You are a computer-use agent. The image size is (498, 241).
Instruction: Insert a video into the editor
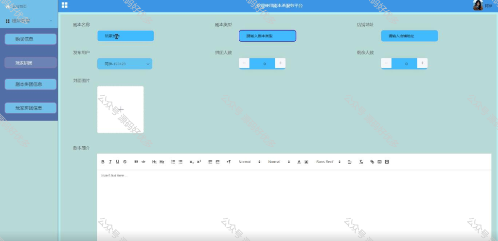pos(387,162)
